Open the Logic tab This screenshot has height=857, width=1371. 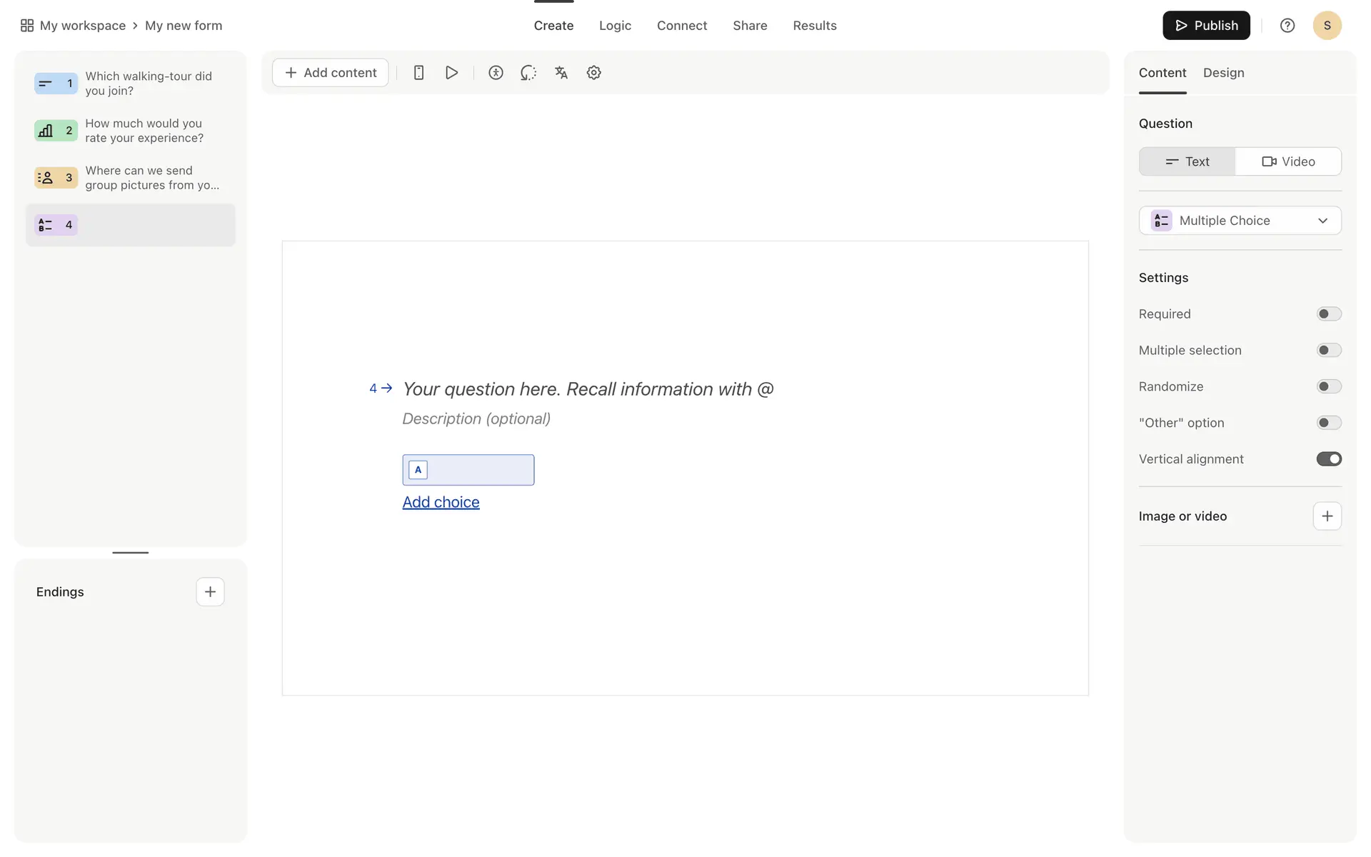coord(615,26)
